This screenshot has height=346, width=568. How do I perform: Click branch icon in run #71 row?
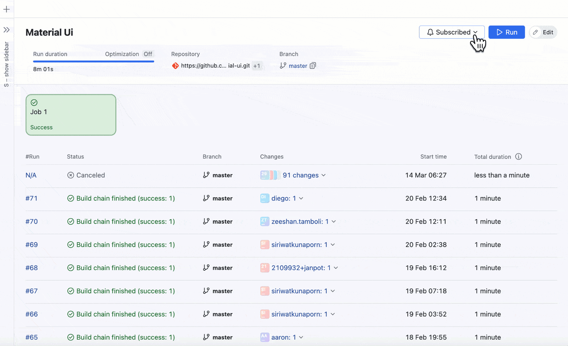point(206,198)
